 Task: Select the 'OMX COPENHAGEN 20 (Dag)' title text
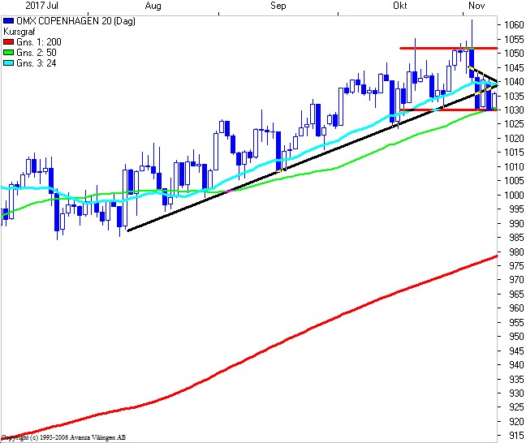click(75, 21)
